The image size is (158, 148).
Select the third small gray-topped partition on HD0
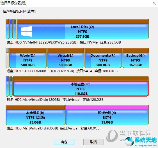pos(15,29)
